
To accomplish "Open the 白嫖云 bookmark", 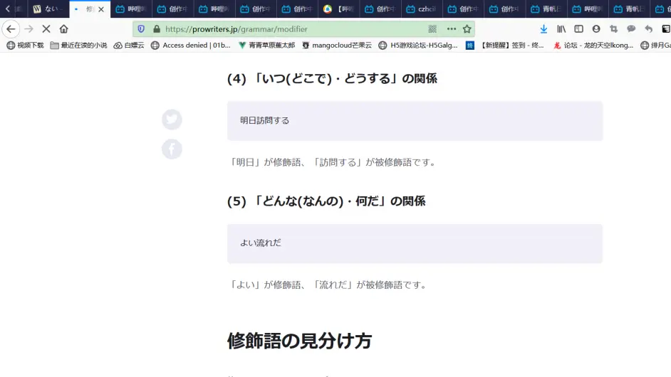I will [x=129, y=46].
